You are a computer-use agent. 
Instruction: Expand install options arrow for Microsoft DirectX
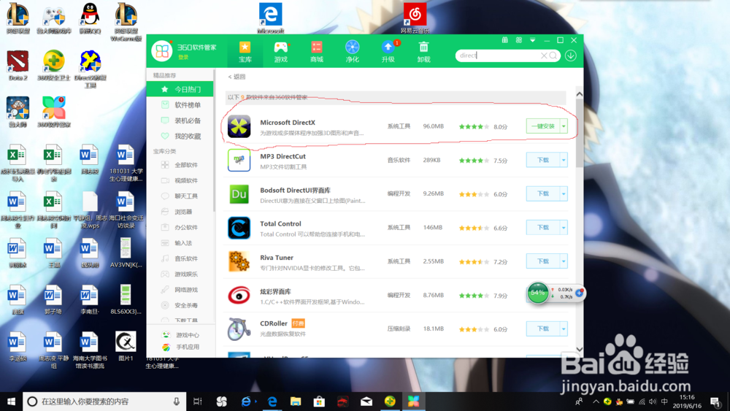tap(564, 126)
